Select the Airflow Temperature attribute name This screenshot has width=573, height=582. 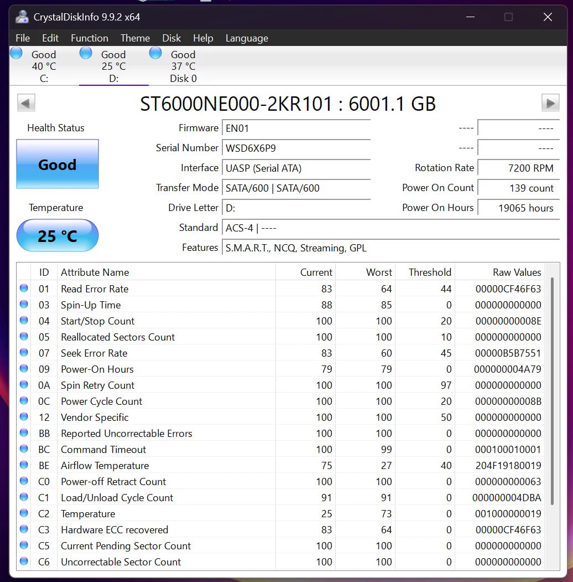(105, 466)
